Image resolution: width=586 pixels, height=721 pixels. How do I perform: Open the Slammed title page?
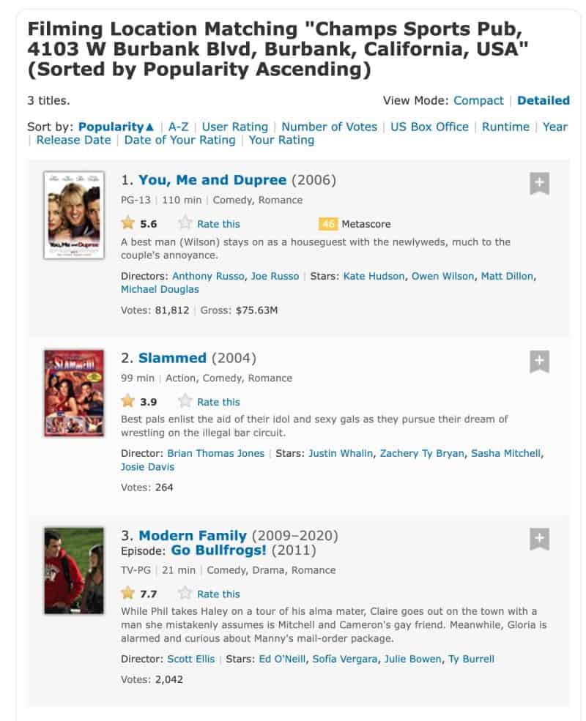(x=172, y=358)
